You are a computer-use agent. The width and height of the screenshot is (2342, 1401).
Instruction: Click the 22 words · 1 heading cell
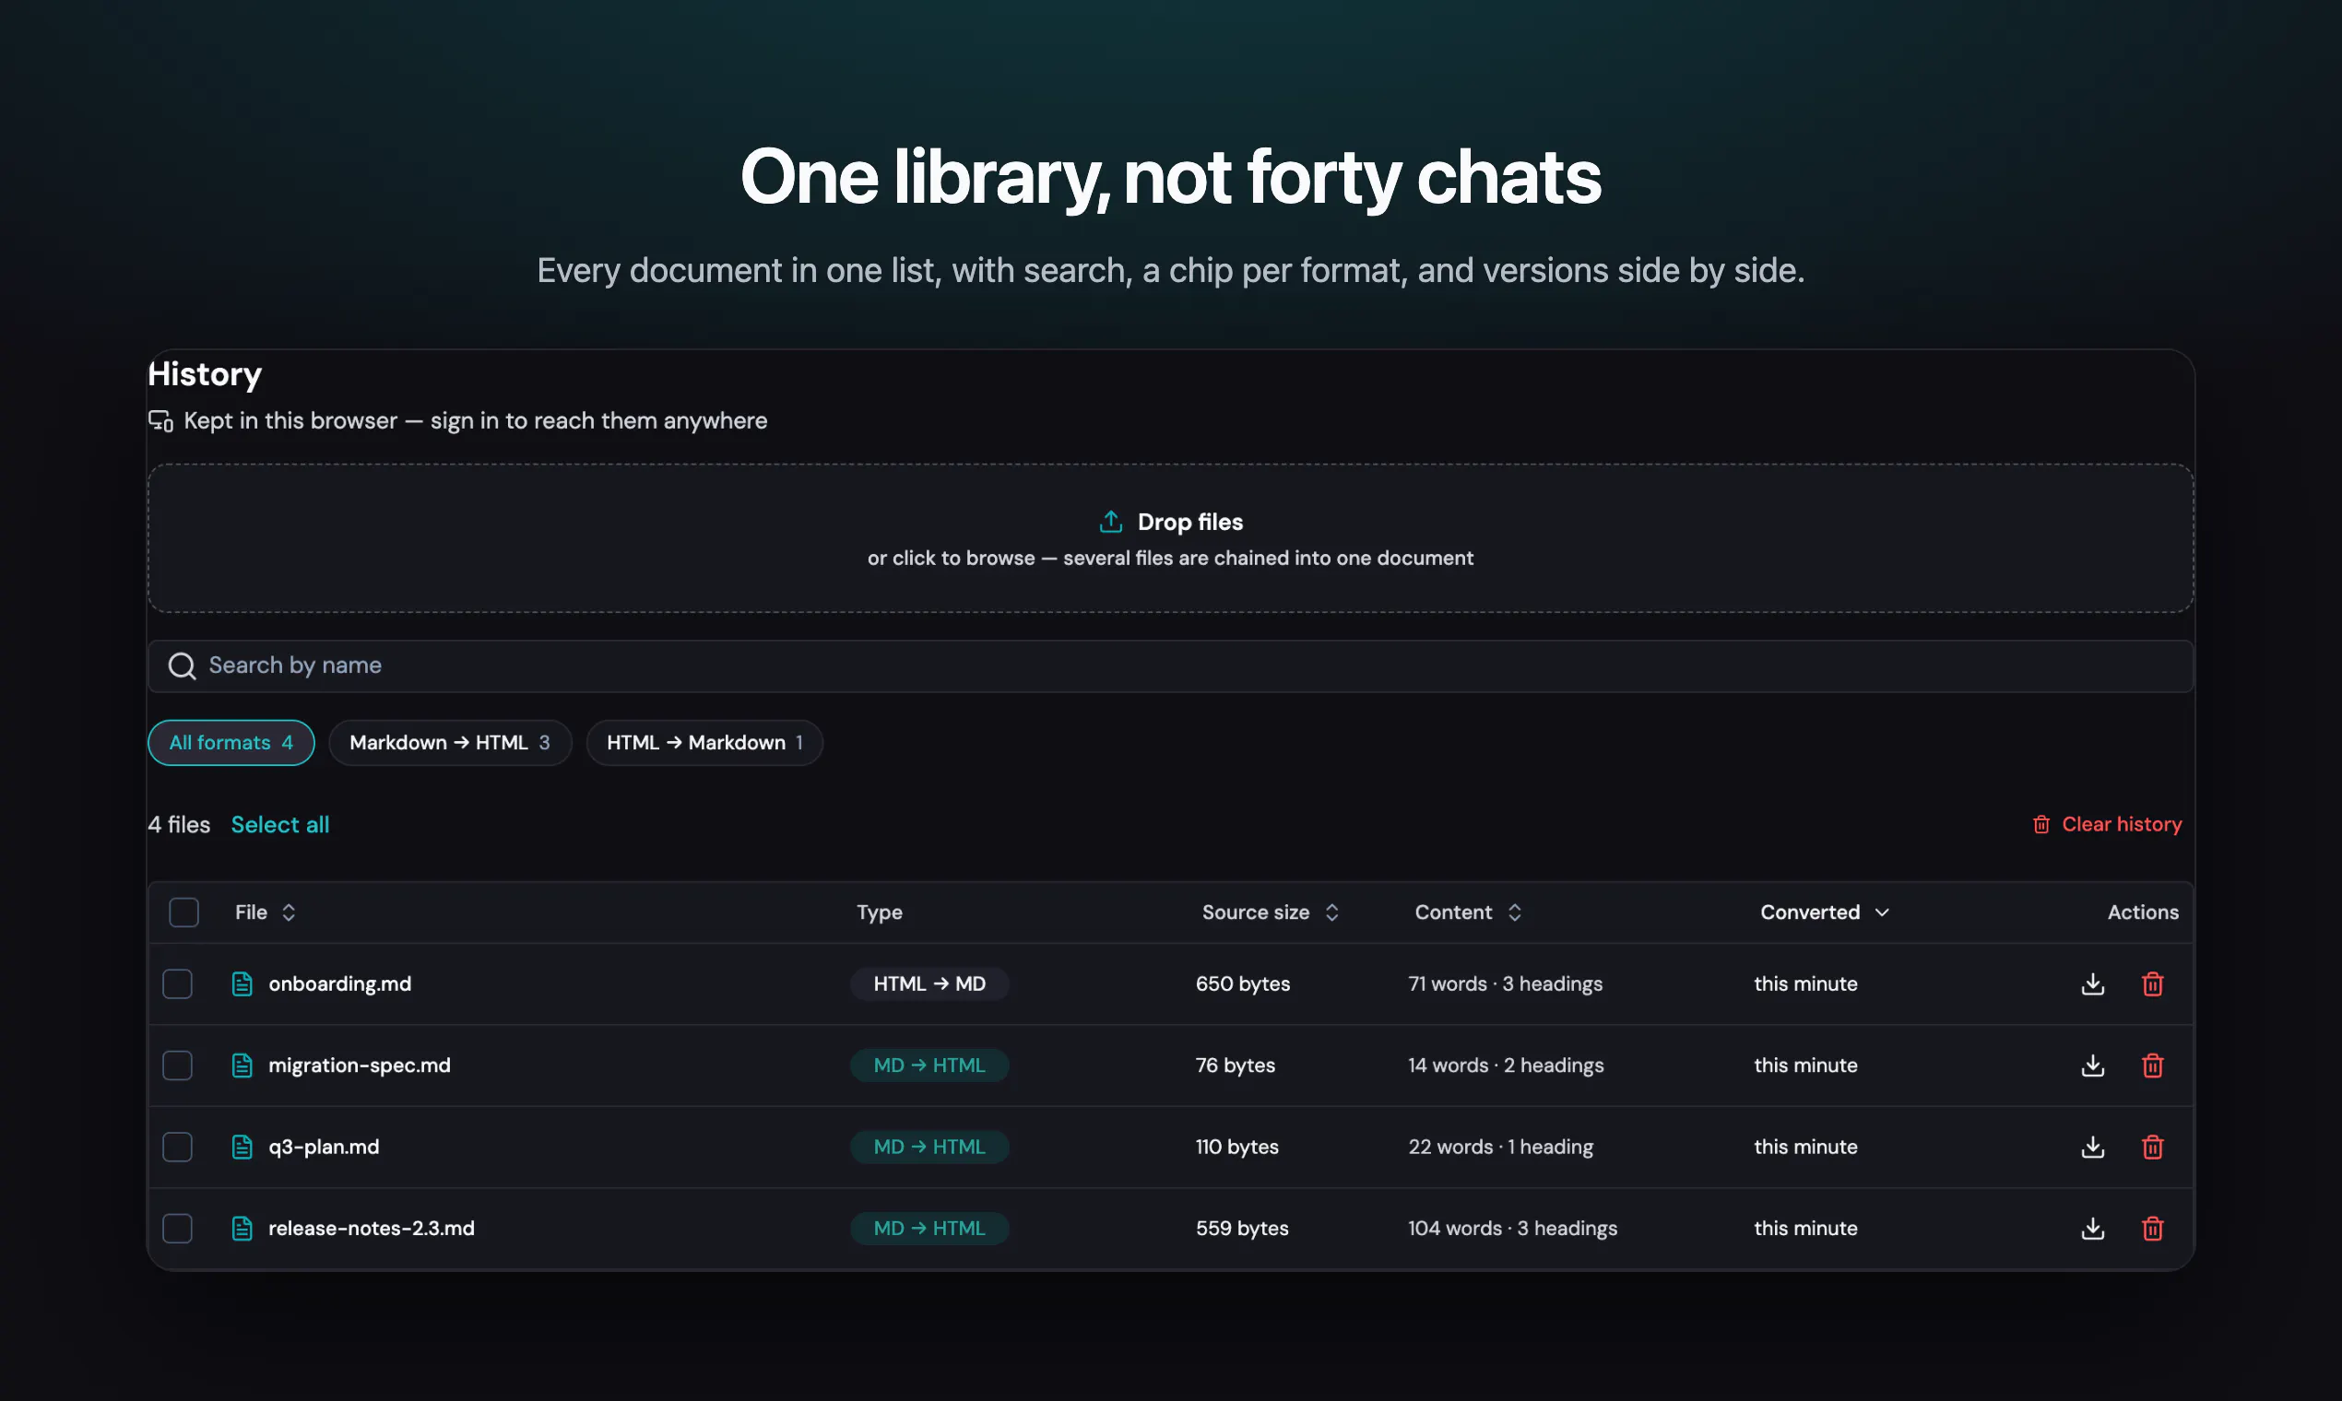pyautogui.click(x=1500, y=1146)
